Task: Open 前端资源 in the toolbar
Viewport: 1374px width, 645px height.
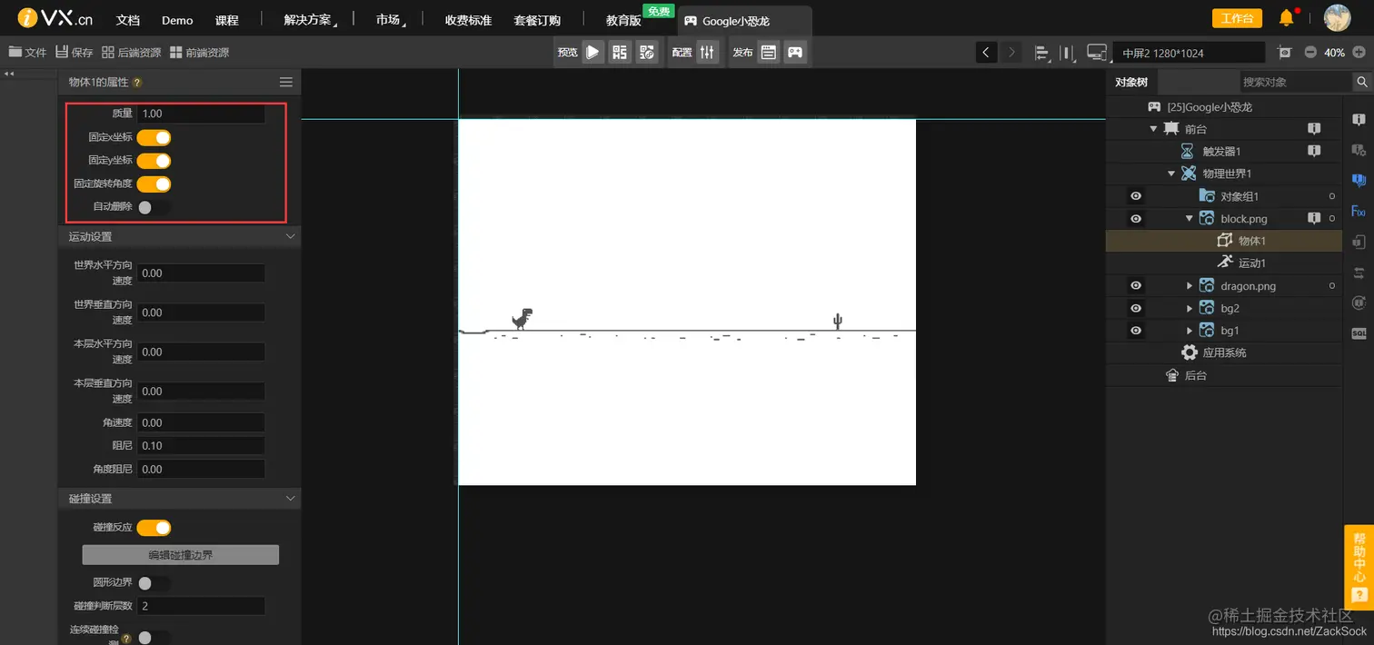Action: click(x=200, y=53)
